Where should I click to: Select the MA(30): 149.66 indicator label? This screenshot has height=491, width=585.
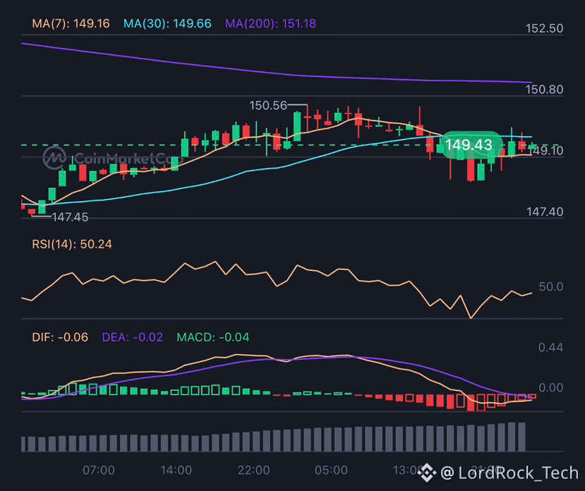[167, 23]
